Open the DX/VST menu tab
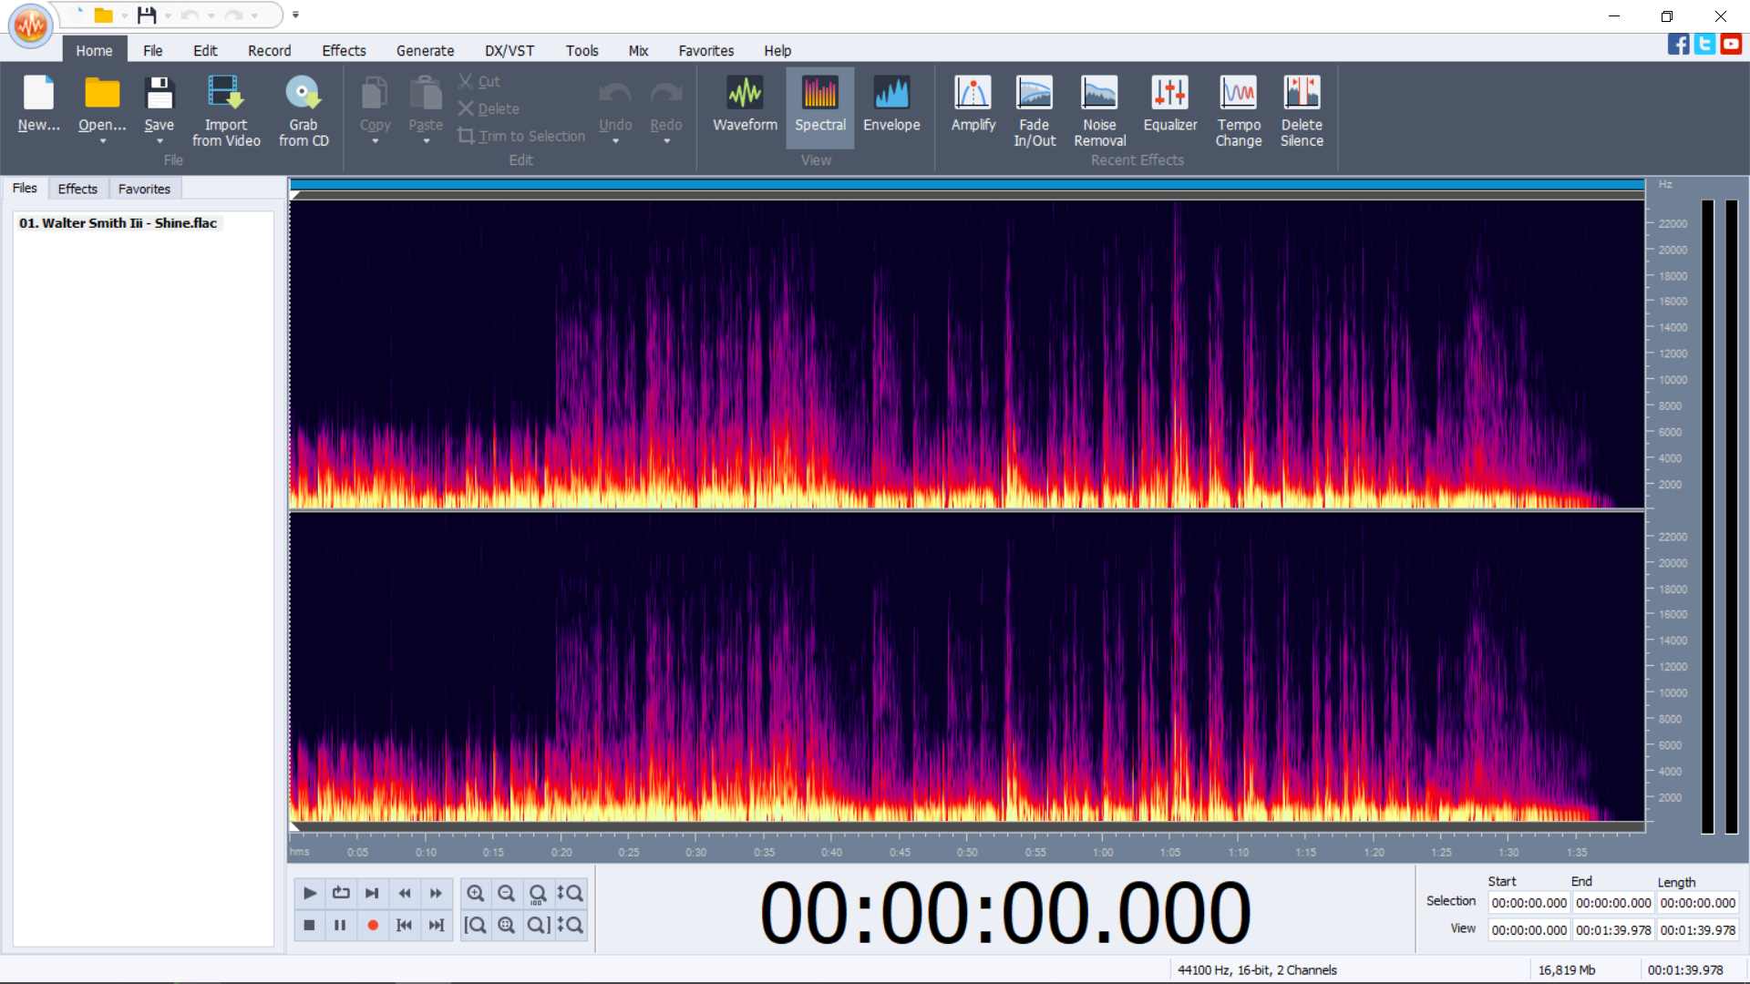The height and width of the screenshot is (984, 1750). 509,51
